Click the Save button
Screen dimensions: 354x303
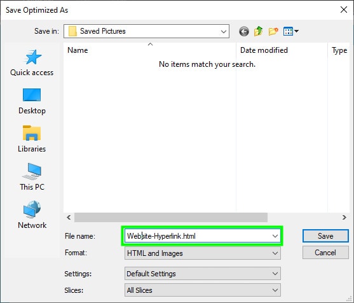click(325, 236)
